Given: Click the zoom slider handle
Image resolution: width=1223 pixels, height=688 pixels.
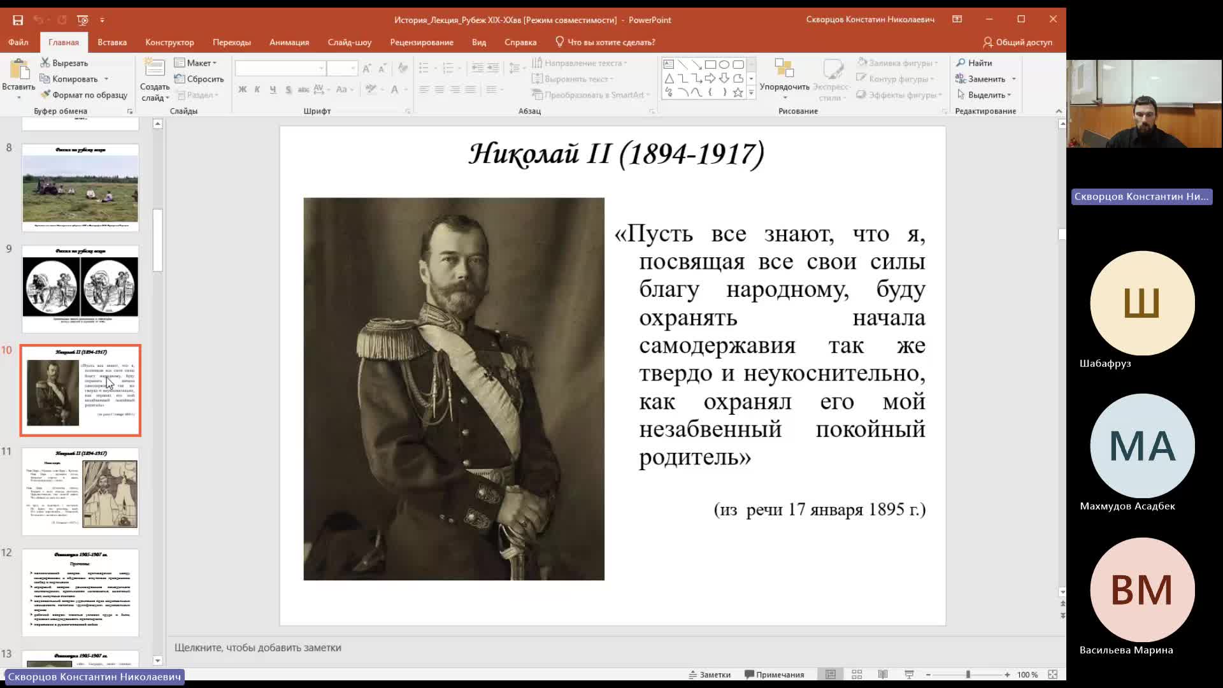Looking at the screenshot, I should coord(968,675).
